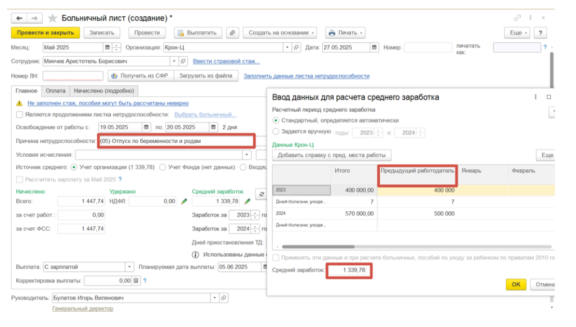Click the green pencil next to НДФЛ
Image resolution: width=576 pixels, height=327 pixels.
pos(184,201)
